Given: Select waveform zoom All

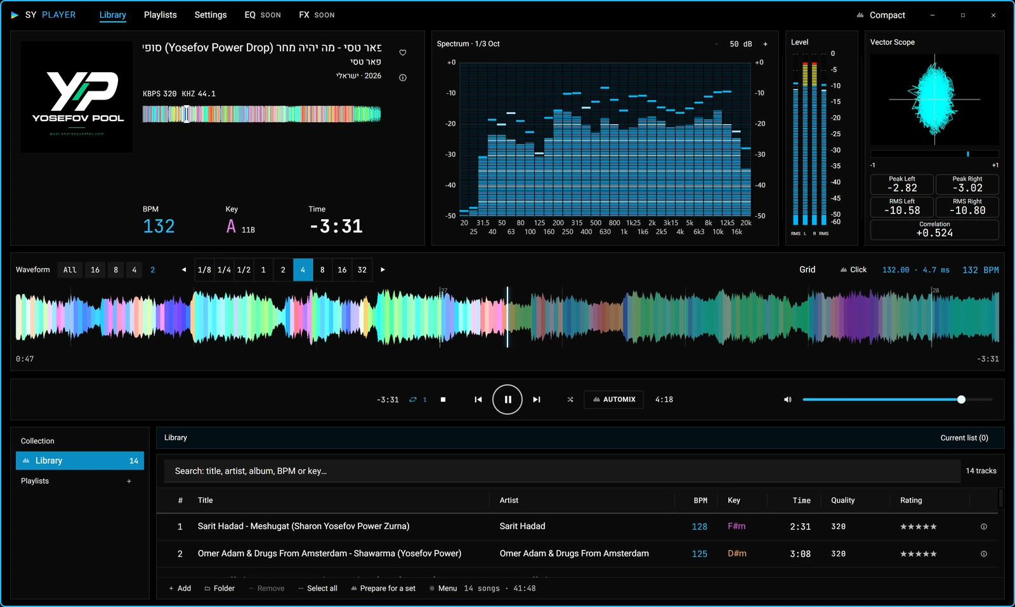Looking at the screenshot, I should [x=70, y=270].
